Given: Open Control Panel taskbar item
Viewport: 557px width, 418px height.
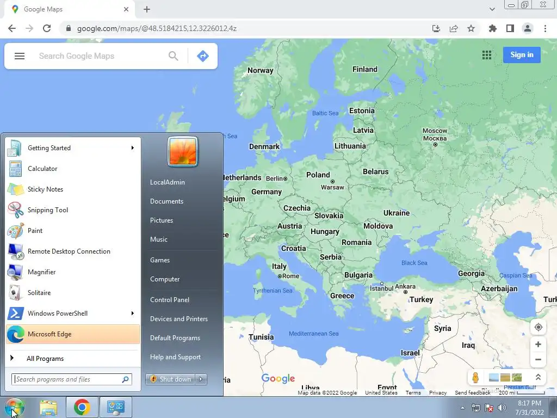Looking at the screenshot, I should point(116,407).
